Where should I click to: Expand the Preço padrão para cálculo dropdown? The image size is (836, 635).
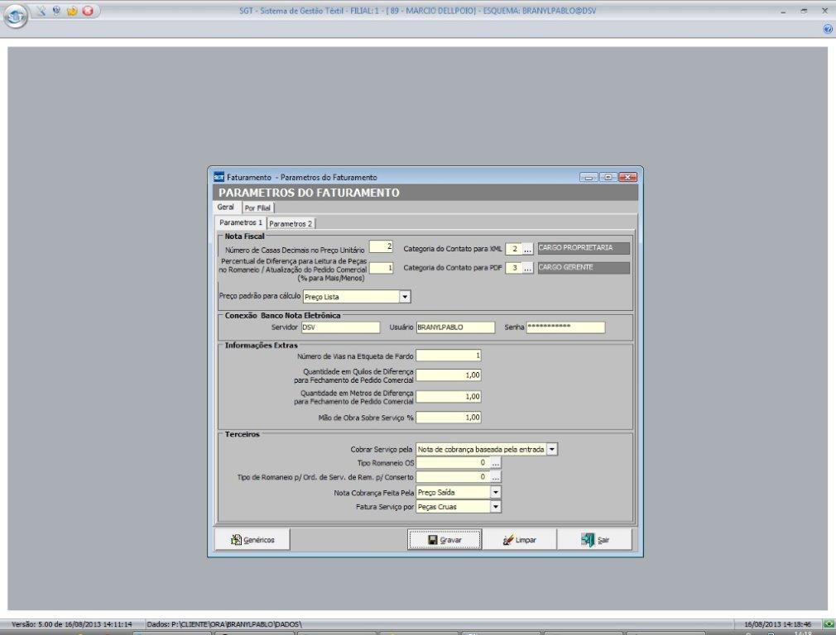tap(405, 296)
